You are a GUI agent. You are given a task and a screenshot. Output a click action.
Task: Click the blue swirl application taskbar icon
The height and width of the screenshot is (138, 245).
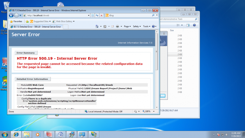[60, 134]
